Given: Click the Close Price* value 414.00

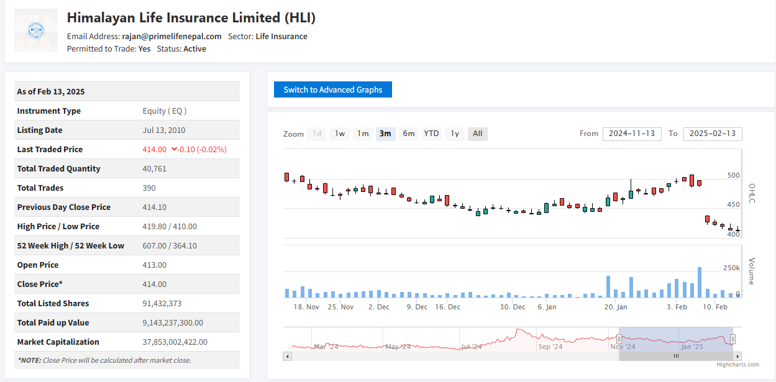Looking at the screenshot, I should [155, 284].
